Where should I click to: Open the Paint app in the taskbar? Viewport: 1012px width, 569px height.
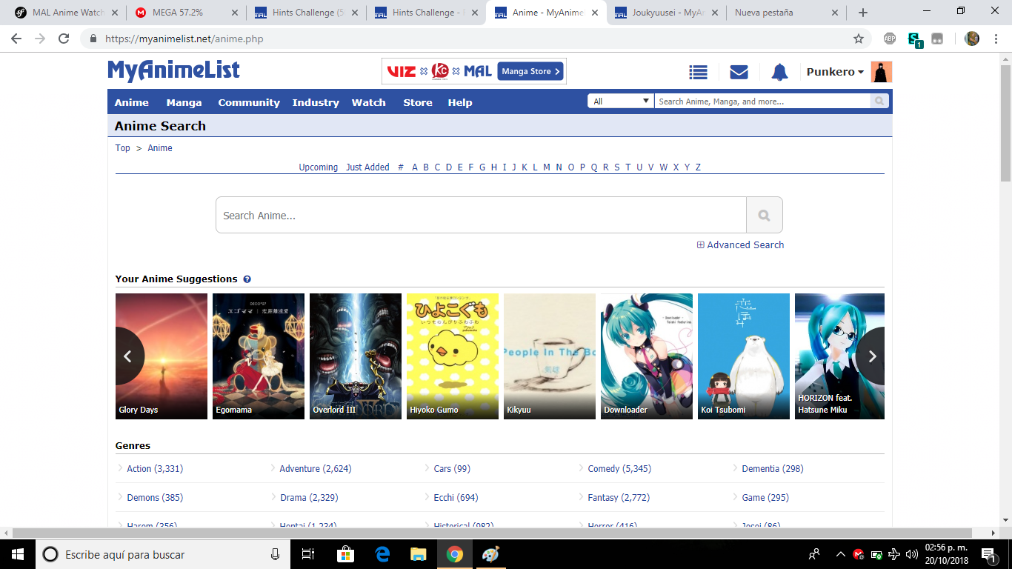tap(490, 554)
